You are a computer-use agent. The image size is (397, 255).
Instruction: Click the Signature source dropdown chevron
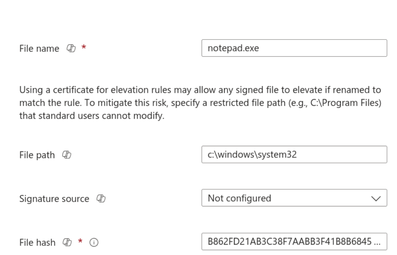[x=377, y=198]
